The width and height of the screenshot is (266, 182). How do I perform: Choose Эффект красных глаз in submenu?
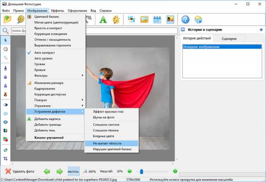111,112
